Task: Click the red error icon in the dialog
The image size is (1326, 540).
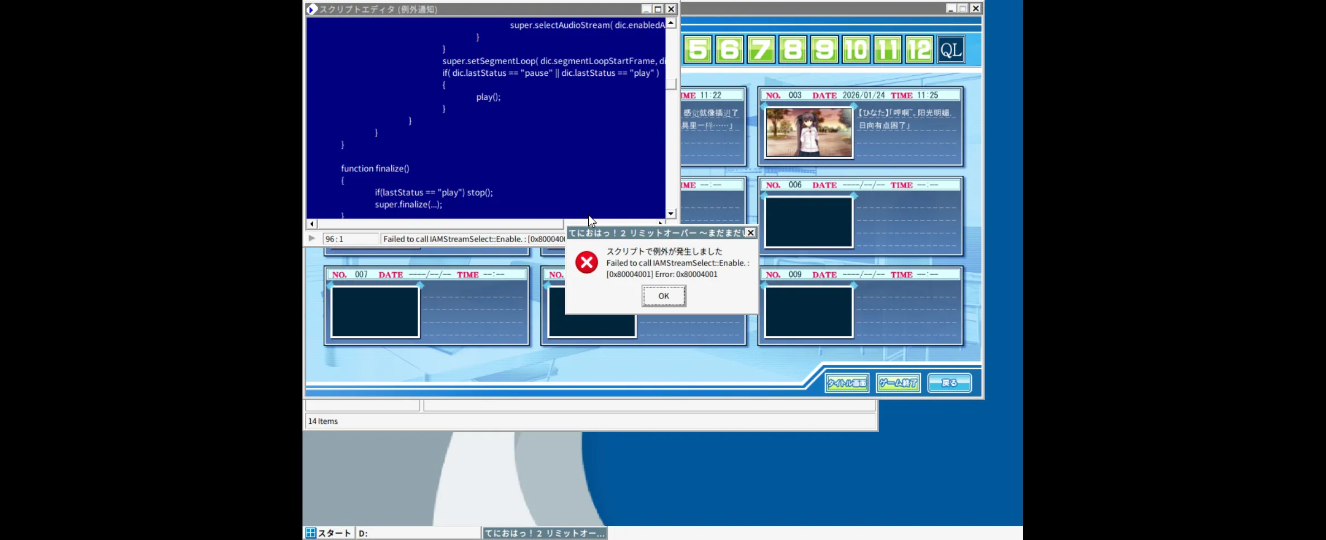Action: (587, 262)
